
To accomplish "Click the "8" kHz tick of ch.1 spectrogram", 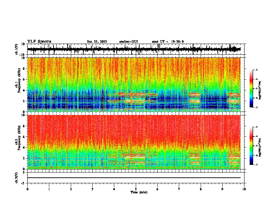I will (24, 69).
